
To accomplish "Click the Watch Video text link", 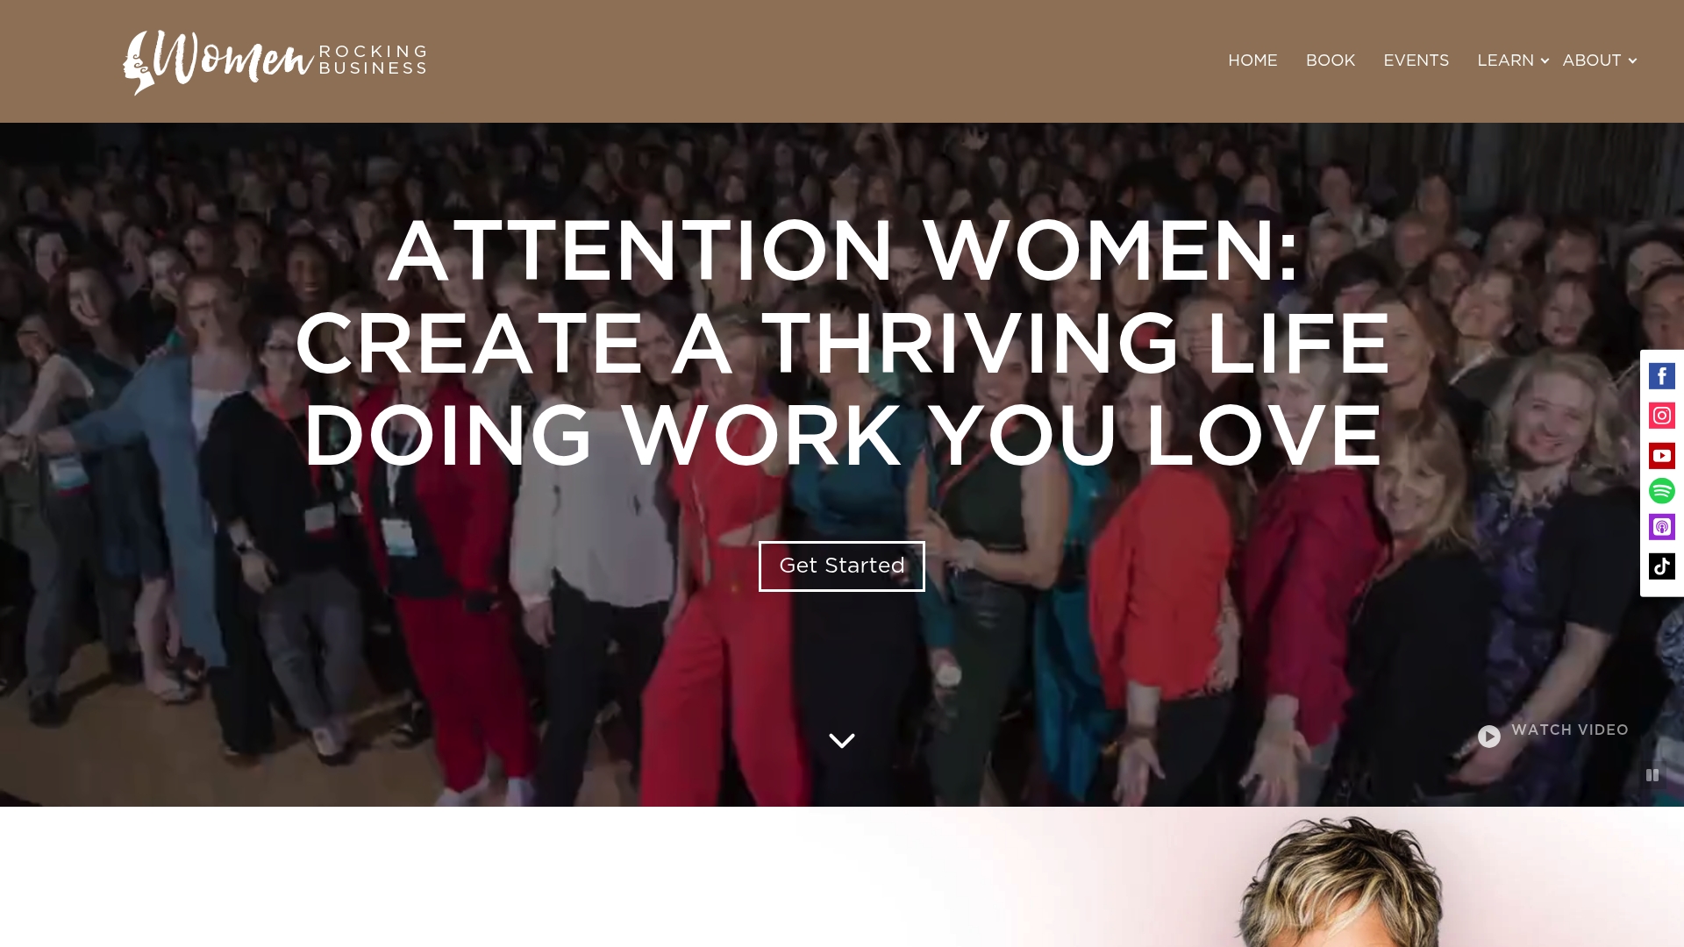I will coord(1569,730).
